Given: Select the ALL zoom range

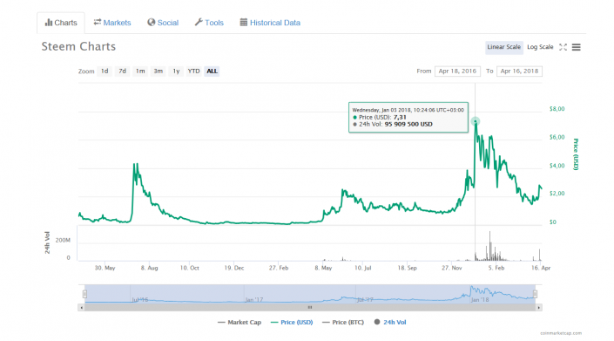Looking at the screenshot, I should point(212,71).
